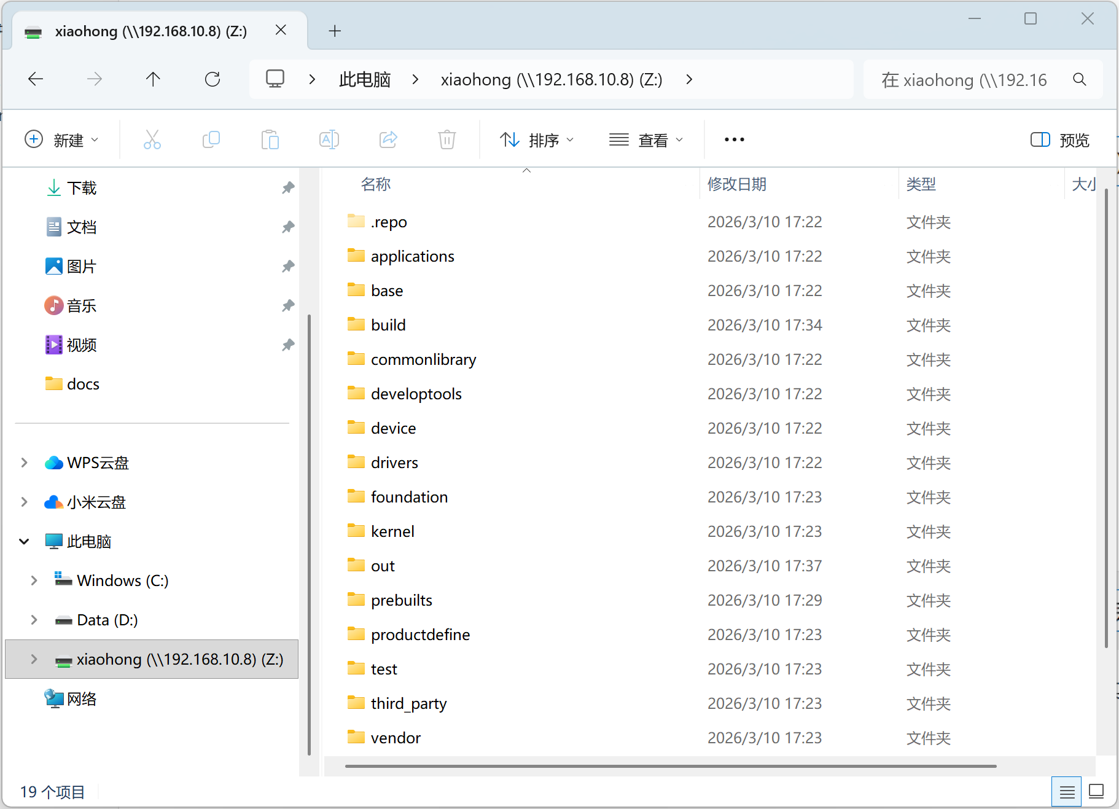This screenshot has height=809, width=1119.
Task: Click chevron after 此电脑 in address bar
Action: tap(416, 79)
